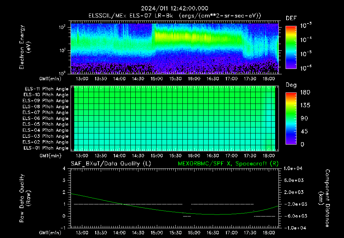Select the ELS-02 Pitch Angle row label
This screenshot has width=344, height=238.
coord(45,142)
